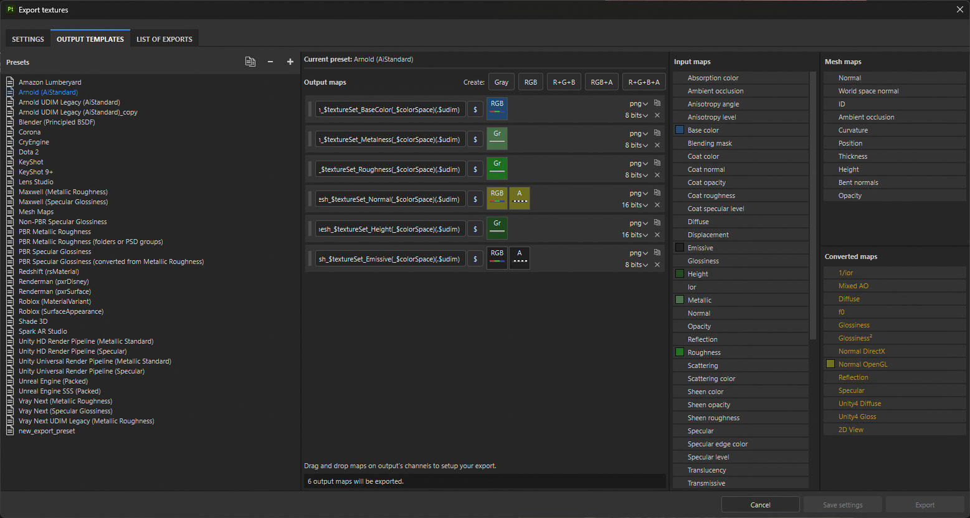
Task: Click the copy icon on BaseColor output row
Action: point(657,103)
